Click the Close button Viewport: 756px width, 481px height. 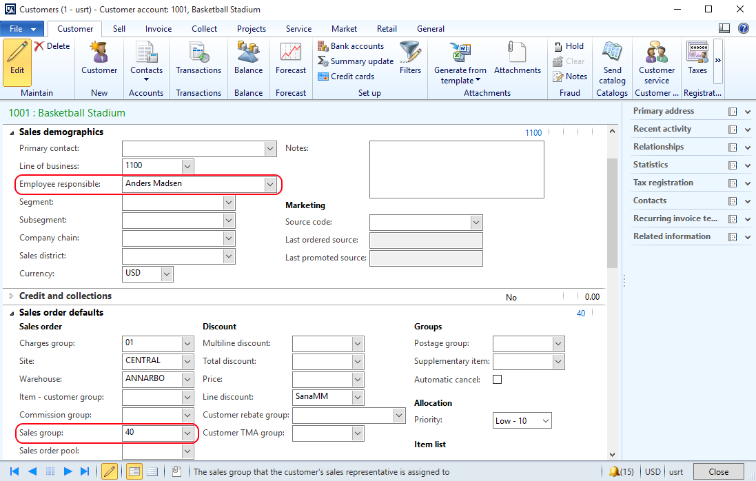[x=718, y=472]
